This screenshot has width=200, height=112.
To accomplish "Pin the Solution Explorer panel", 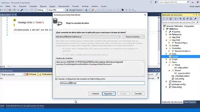I will tap(197, 15).
